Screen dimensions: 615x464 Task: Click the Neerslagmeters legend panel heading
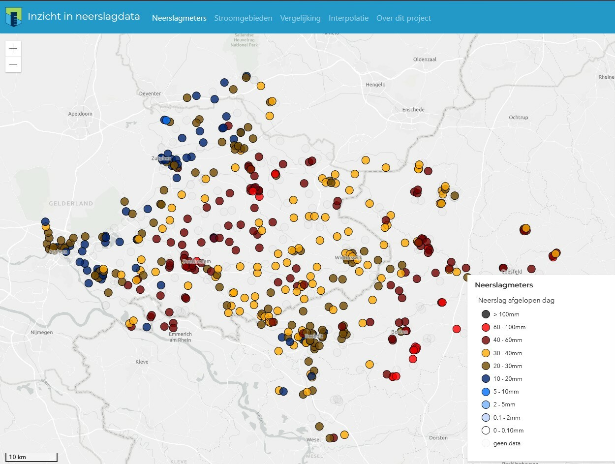[504, 285]
